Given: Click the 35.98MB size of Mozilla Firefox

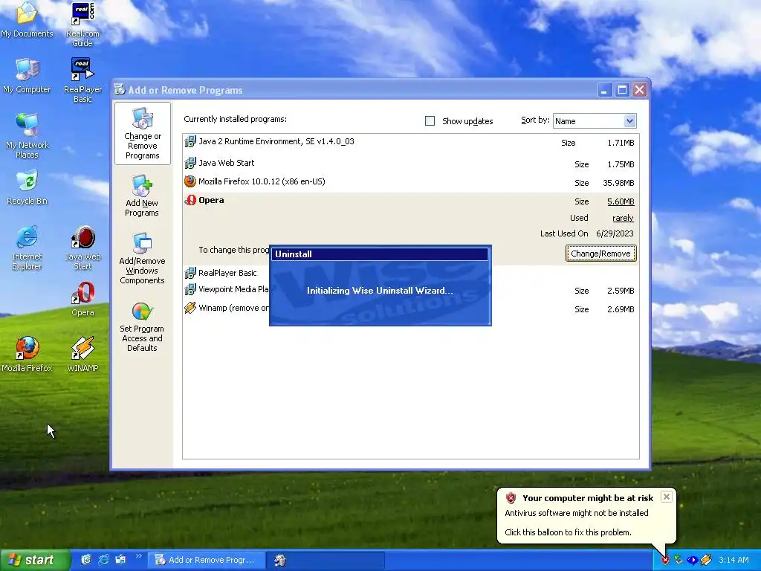Looking at the screenshot, I should pyautogui.click(x=618, y=183).
